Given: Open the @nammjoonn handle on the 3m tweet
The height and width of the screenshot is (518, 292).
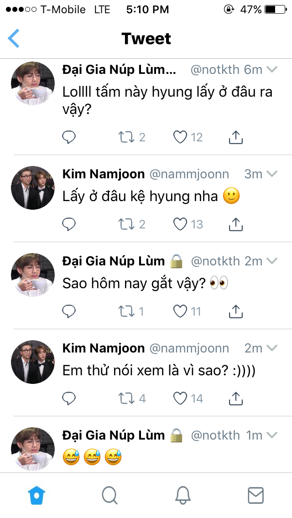Looking at the screenshot, I should pos(189,174).
